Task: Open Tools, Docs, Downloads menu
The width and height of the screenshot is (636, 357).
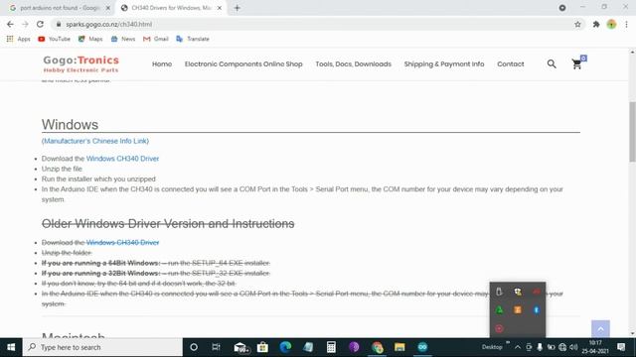Action: (354, 63)
